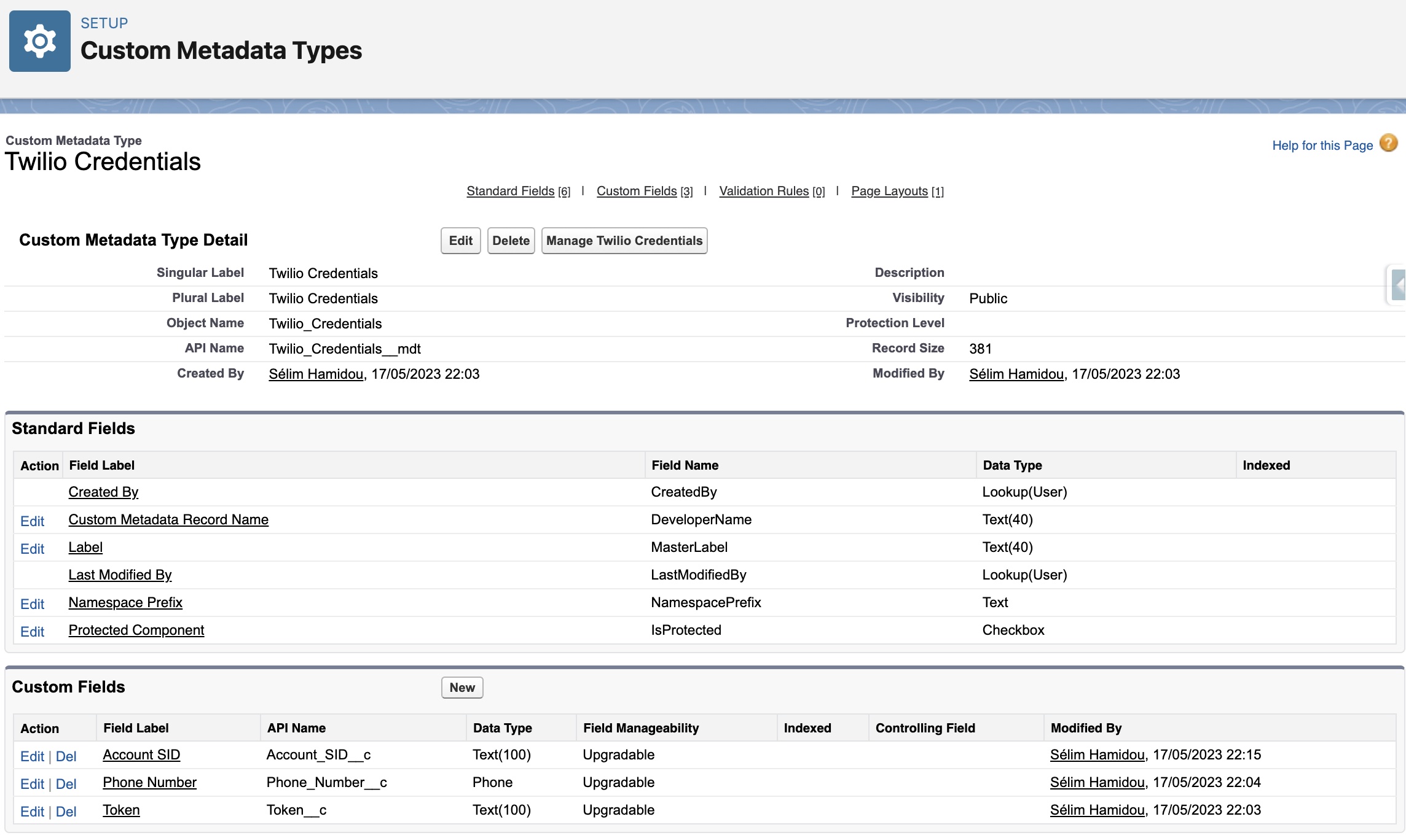The image size is (1406, 838).
Task: Jump to Custom Fields [3] section link
Action: pyautogui.click(x=645, y=191)
